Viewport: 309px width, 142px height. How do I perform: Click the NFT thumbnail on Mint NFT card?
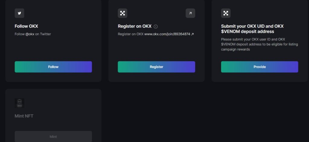[x=20, y=103]
